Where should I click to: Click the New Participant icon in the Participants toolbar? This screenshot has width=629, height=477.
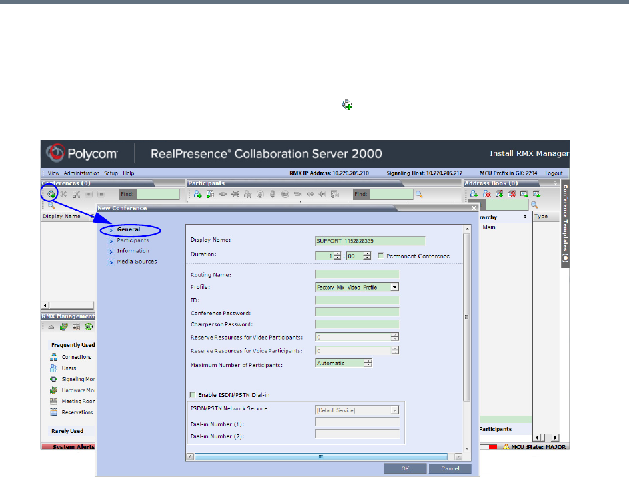click(197, 194)
